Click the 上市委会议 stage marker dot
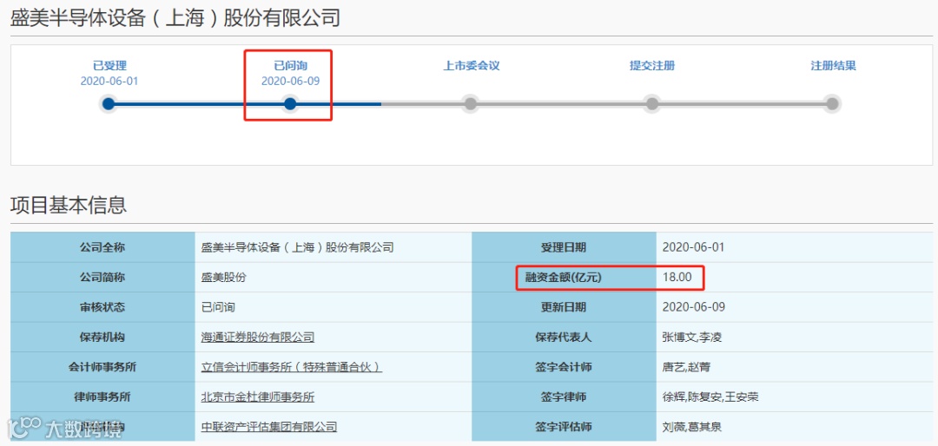 pos(471,104)
